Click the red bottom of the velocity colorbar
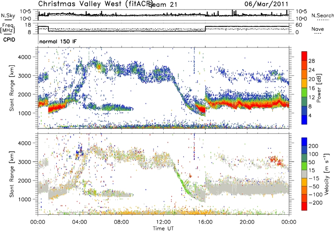The image size is (334, 231). coord(304,206)
